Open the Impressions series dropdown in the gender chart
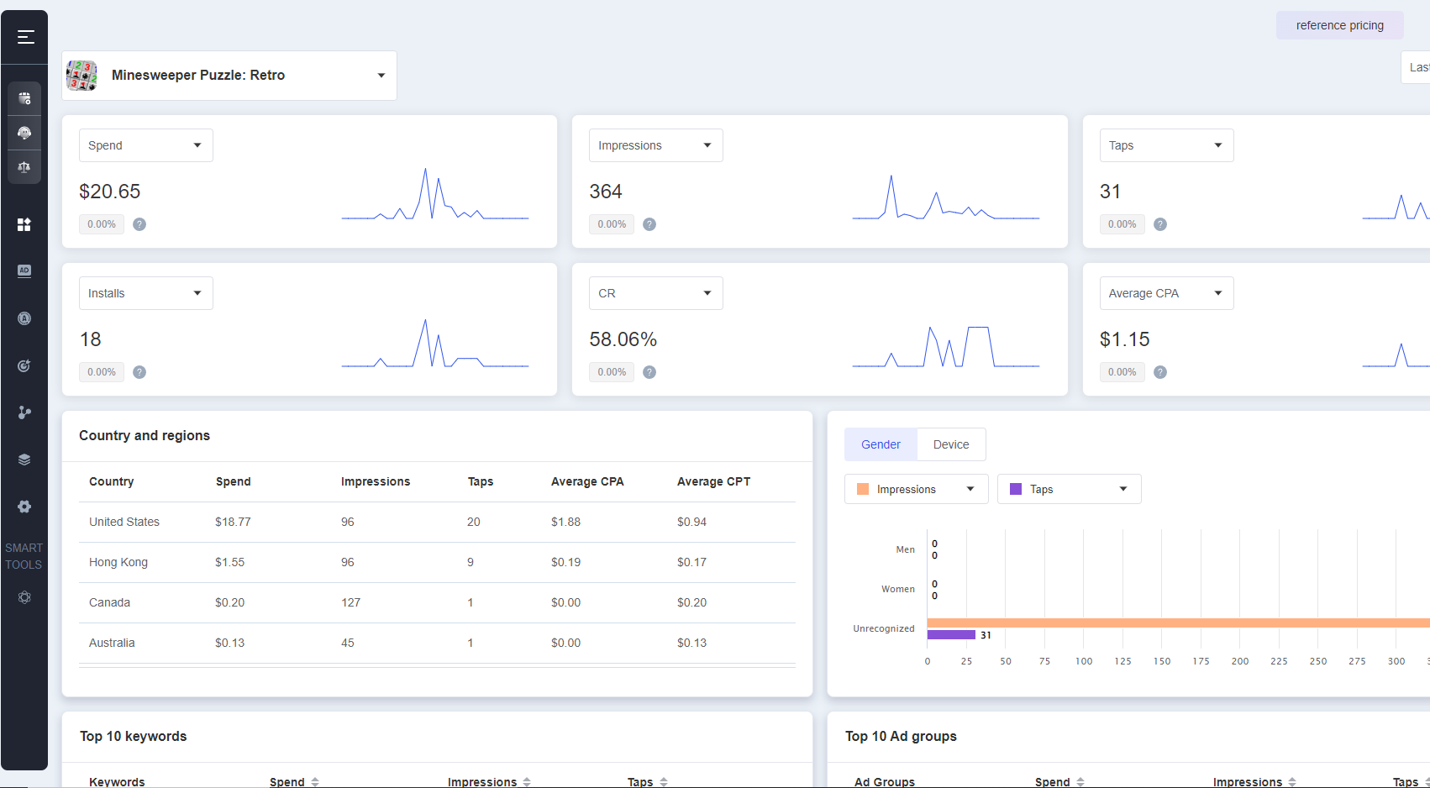Screen dimensions: 1430x788 click(x=917, y=489)
